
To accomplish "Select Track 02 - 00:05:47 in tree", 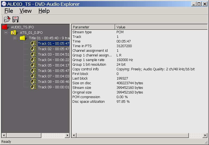I will (x=53, y=49).
